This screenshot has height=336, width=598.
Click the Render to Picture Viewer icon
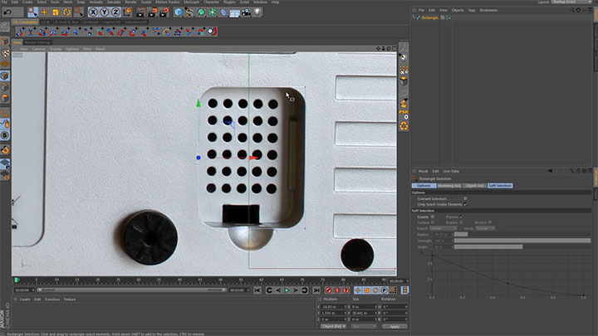152,12
